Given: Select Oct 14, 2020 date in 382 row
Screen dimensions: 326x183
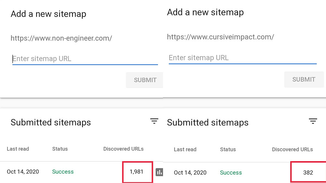Looking at the screenshot, I should pyautogui.click(x=190, y=173).
